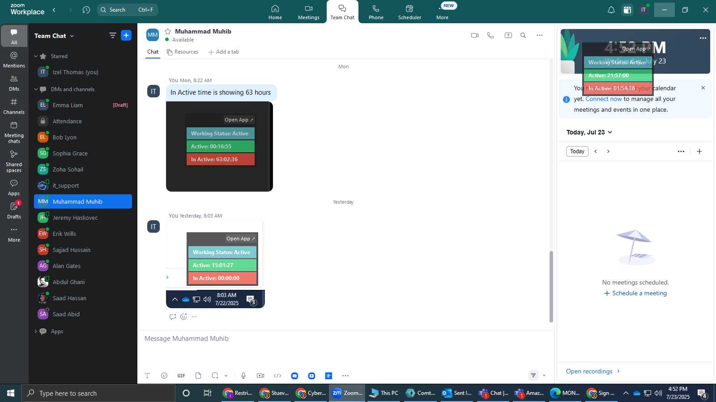Image resolution: width=716 pixels, height=402 pixels.
Task: Select the Resources tab in the chat
Action: (x=182, y=52)
